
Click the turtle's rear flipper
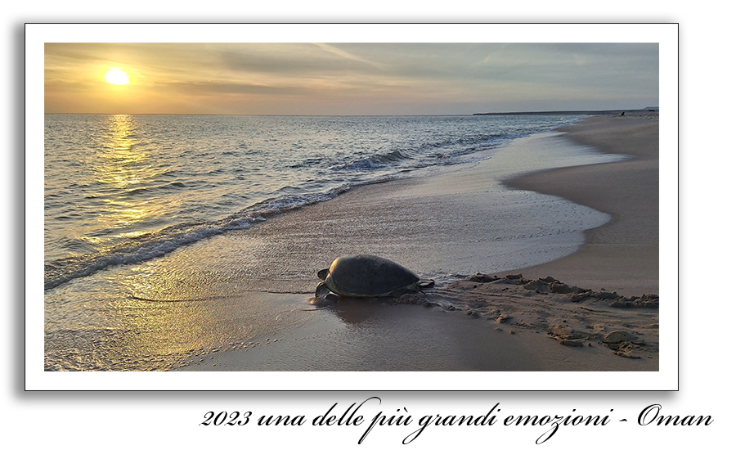(425, 284)
